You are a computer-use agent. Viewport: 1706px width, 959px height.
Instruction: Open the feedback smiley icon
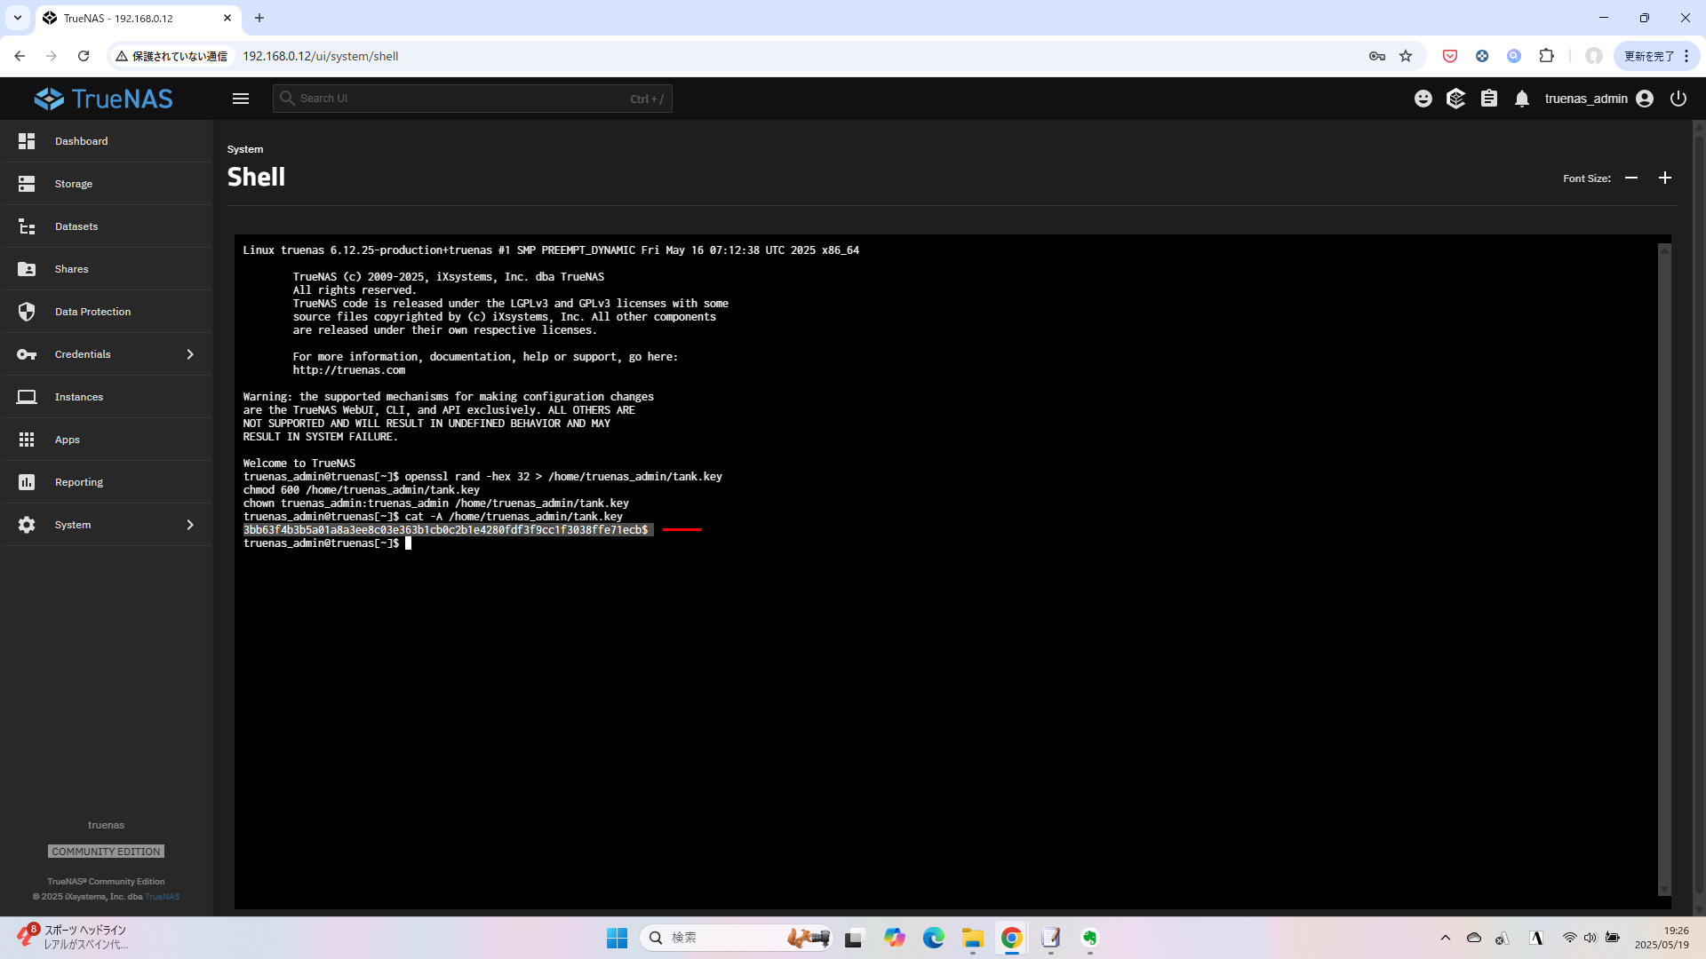(1423, 99)
